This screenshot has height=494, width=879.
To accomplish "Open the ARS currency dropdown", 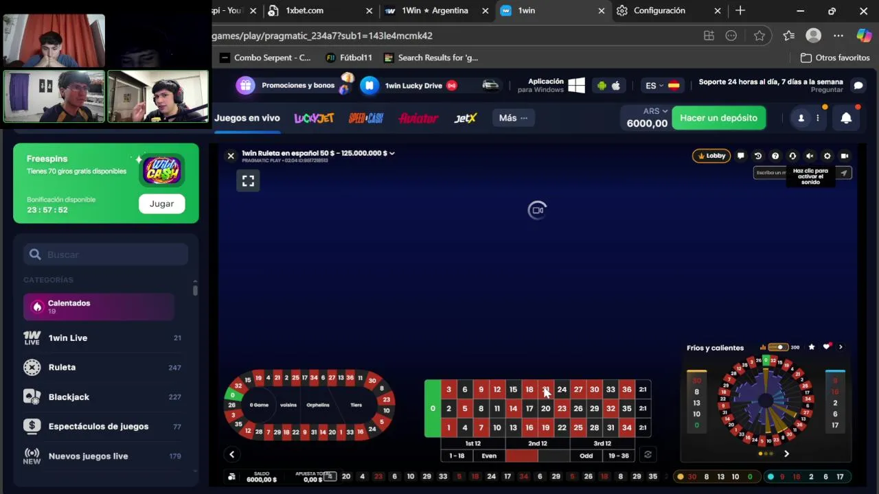I will point(655,111).
